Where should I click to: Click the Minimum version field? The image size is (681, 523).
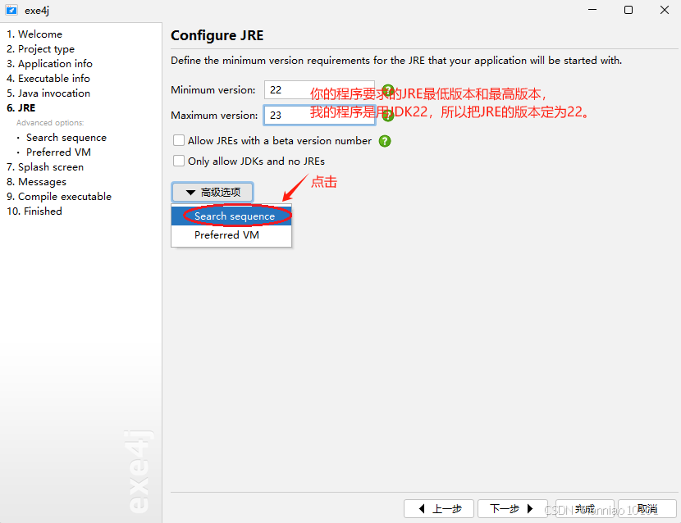pyautogui.click(x=319, y=90)
